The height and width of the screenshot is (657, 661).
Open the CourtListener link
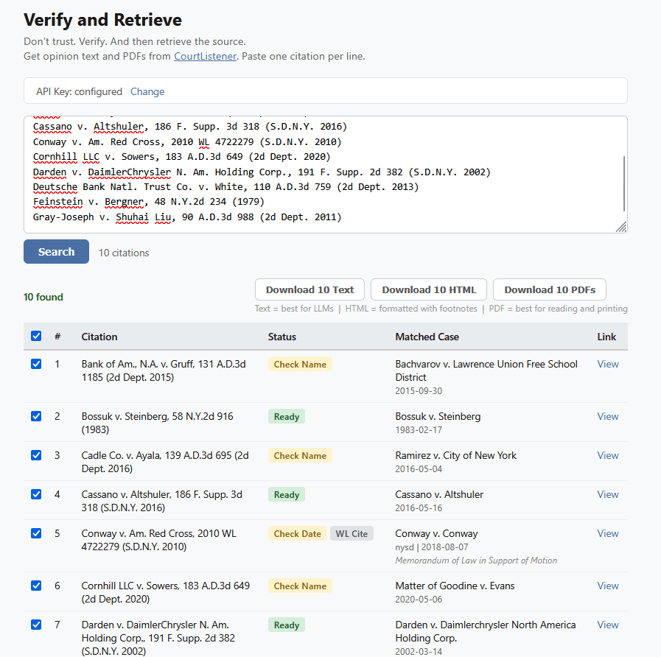click(205, 56)
